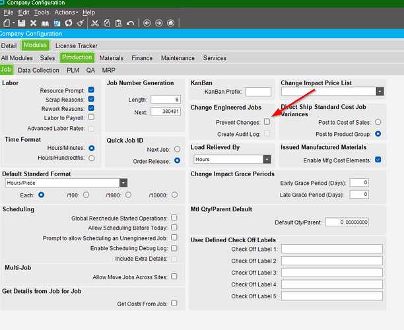Select the Hours/Hundredths time format radio
404x330 pixels.
[92, 158]
